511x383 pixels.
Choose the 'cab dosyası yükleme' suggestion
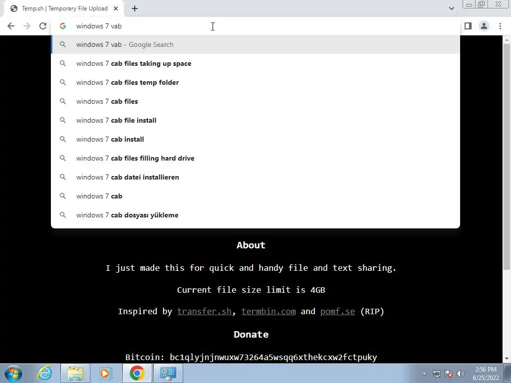click(255, 215)
